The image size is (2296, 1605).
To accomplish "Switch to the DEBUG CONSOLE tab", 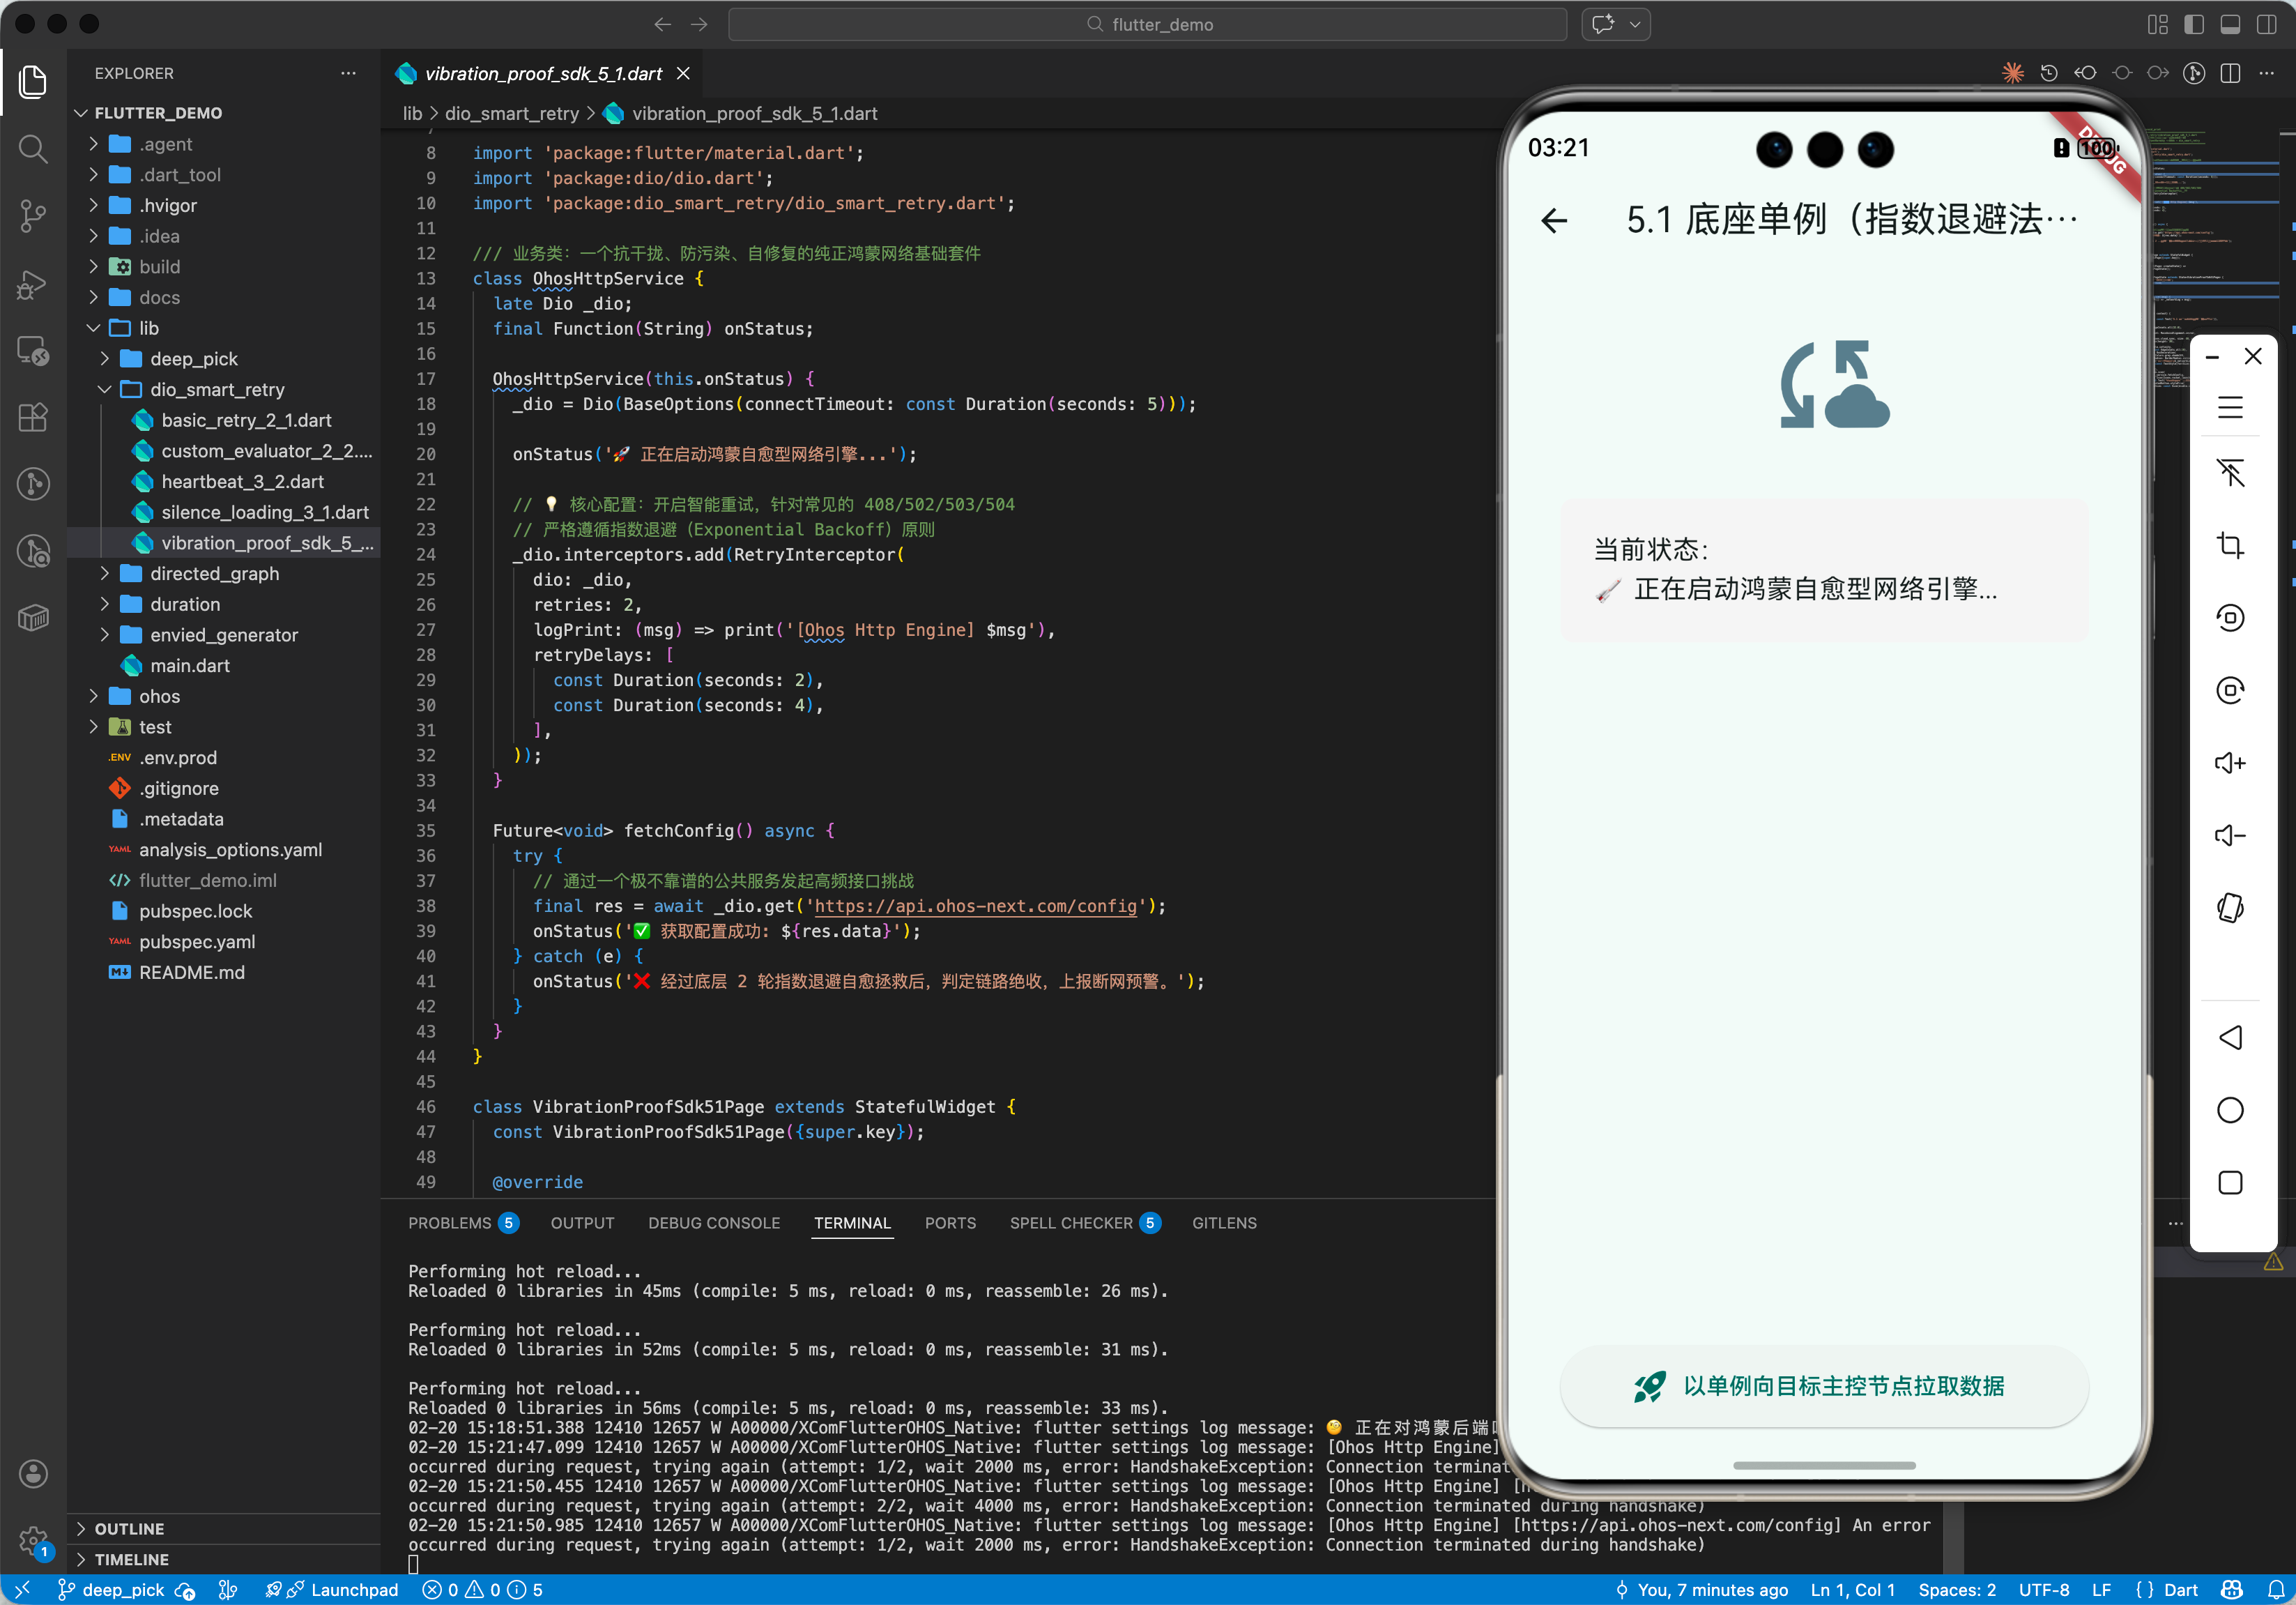I will (713, 1222).
